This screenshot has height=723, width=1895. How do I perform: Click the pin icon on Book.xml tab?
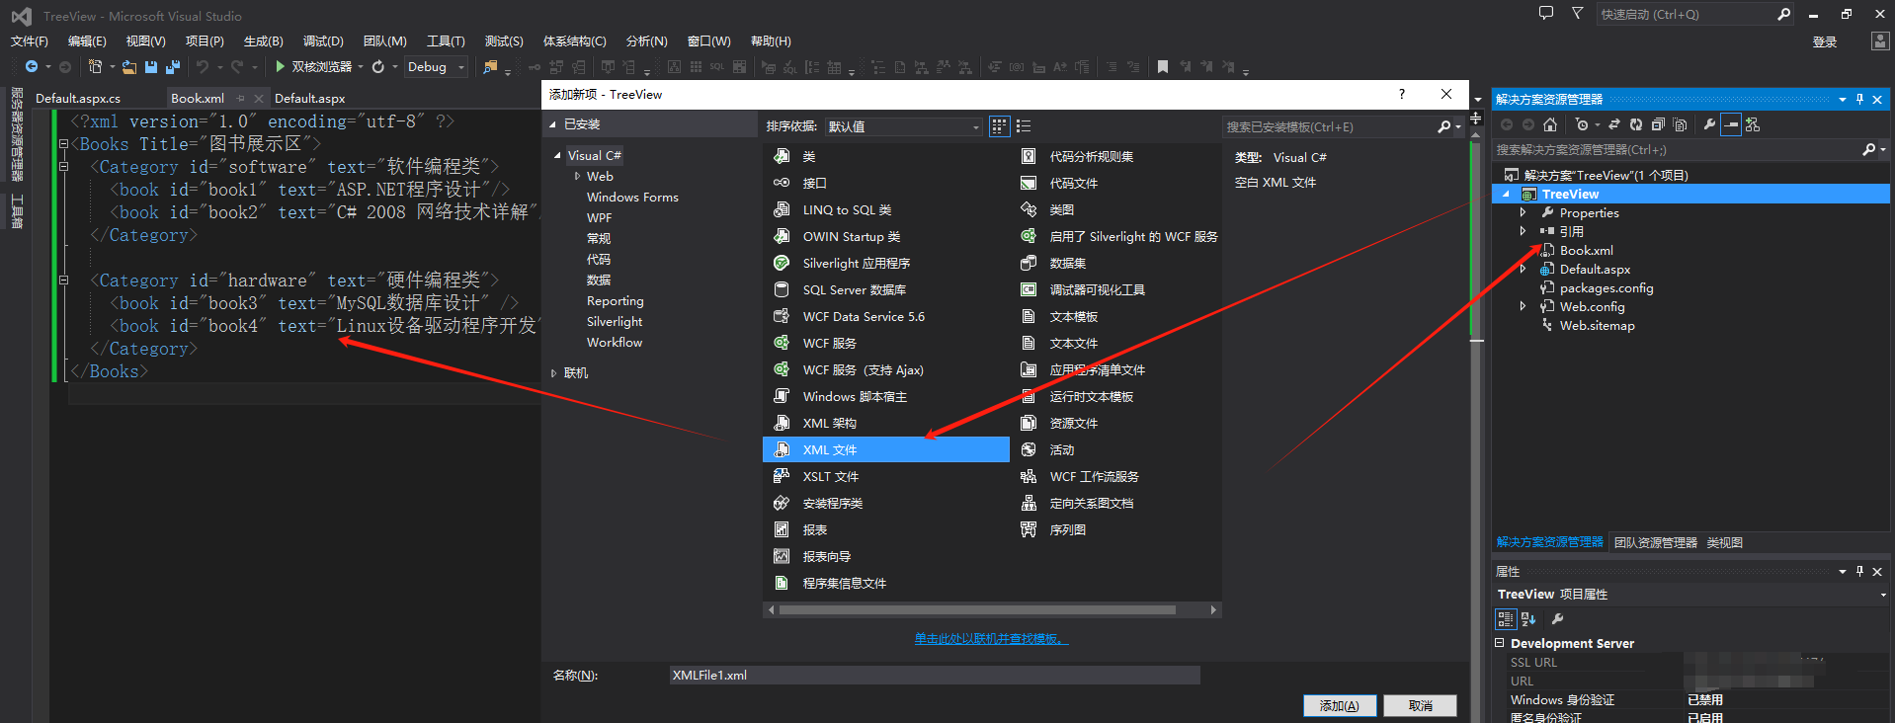click(x=240, y=99)
